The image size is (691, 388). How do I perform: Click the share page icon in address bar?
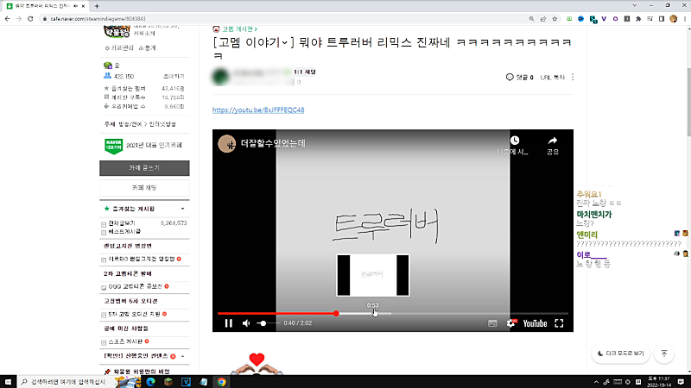(x=543, y=19)
